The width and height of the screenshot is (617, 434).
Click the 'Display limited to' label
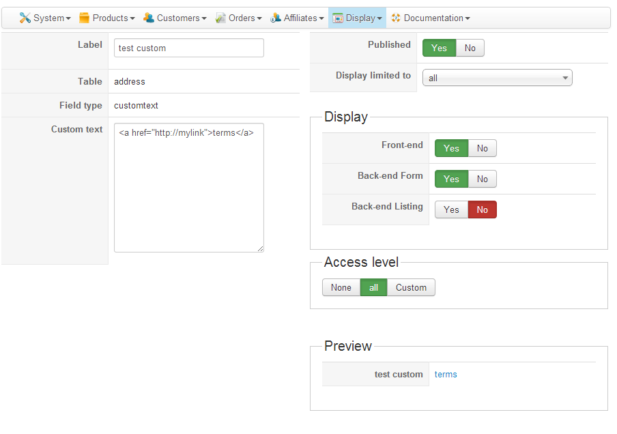[x=373, y=75]
